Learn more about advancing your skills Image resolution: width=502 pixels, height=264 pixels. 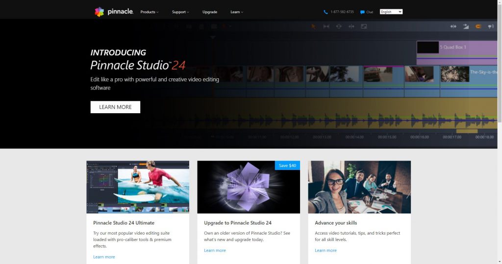326,250
